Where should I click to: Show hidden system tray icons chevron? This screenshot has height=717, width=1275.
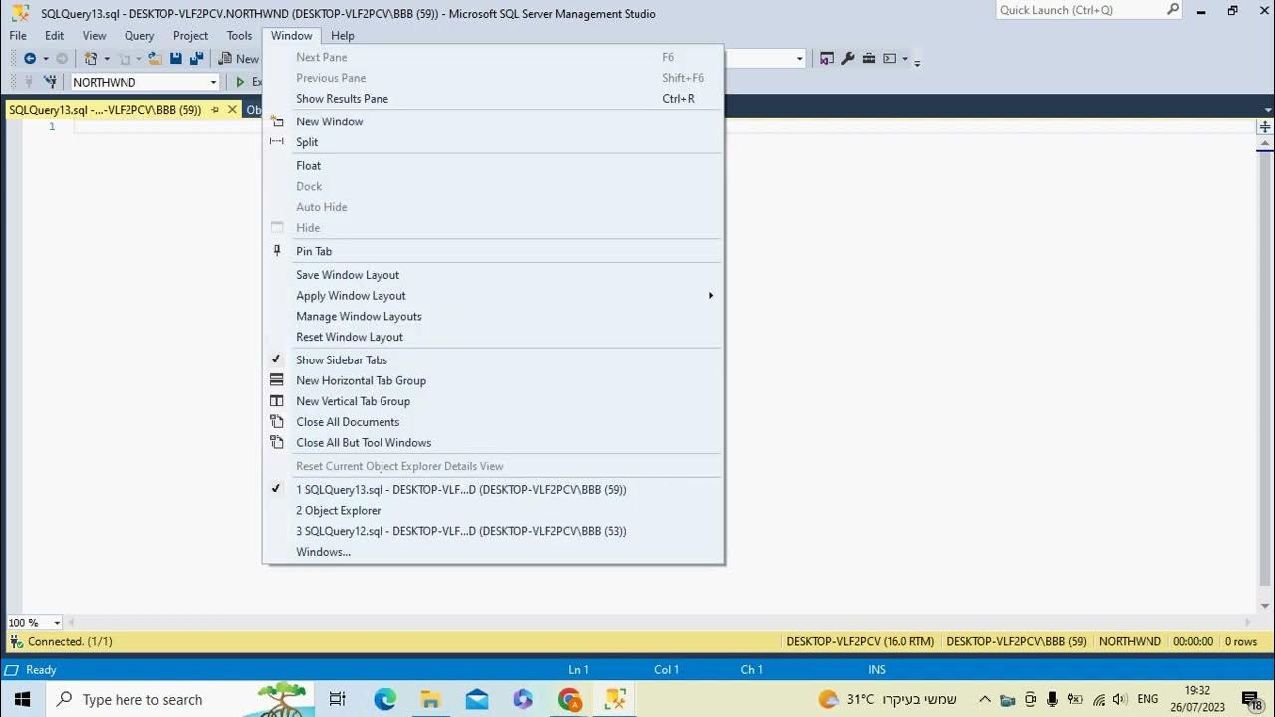(x=984, y=699)
